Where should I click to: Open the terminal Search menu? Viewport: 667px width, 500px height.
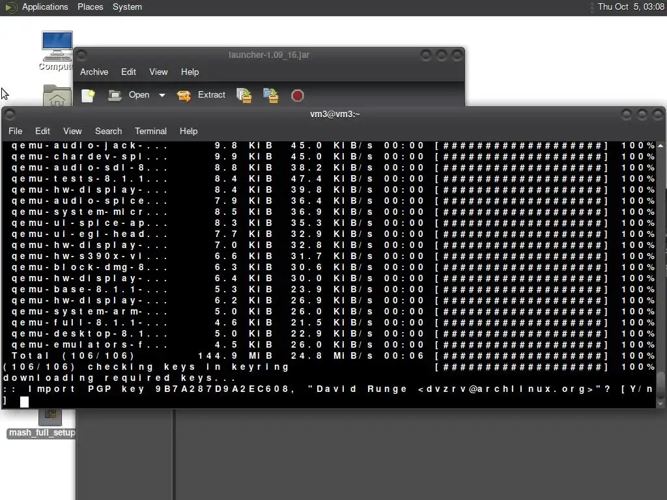click(x=108, y=131)
